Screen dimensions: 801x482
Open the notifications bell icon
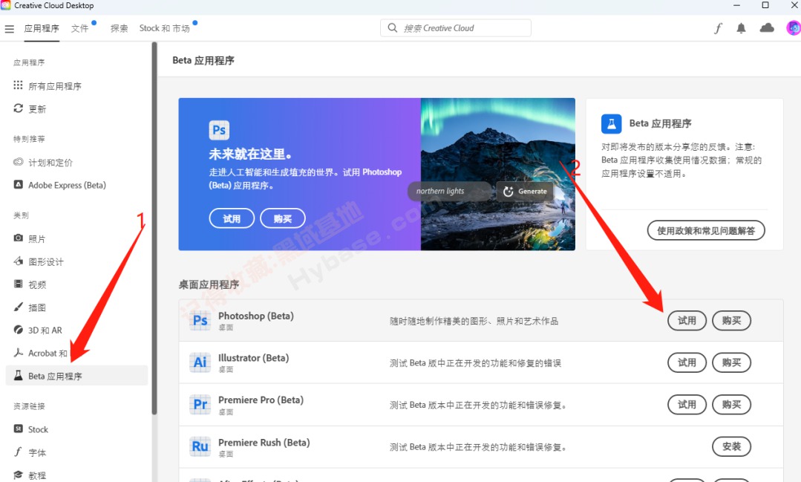pos(741,29)
